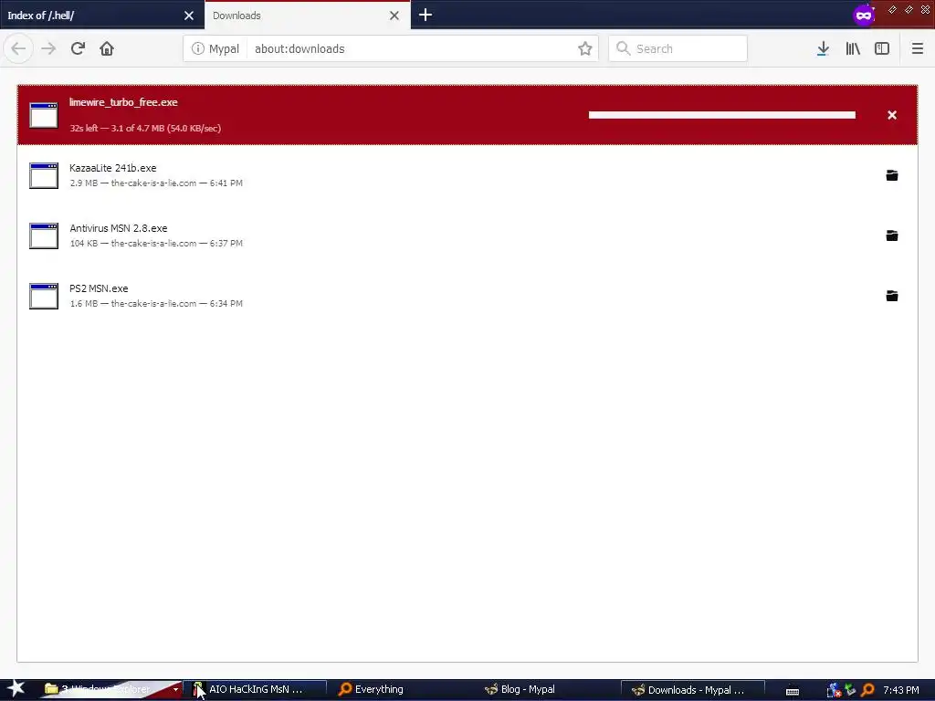Open containing folder for KazaaLite 241b.exe
Image resolution: width=935 pixels, height=701 pixels.
click(892, 175)
